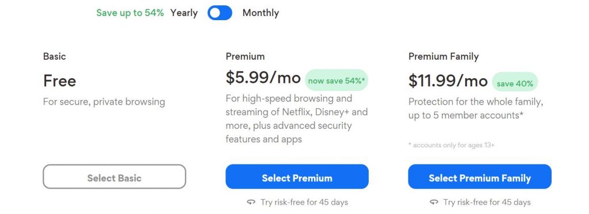
Task: Click the 'now save 54%*' badge
Action: pos(336,81)
